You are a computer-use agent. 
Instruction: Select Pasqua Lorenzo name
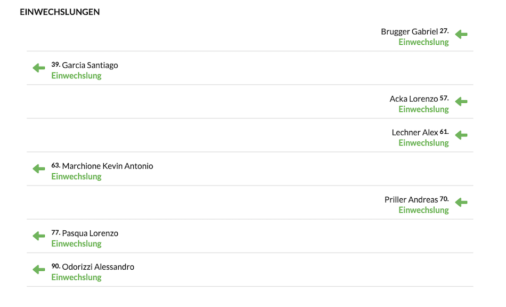coord(90,233)
